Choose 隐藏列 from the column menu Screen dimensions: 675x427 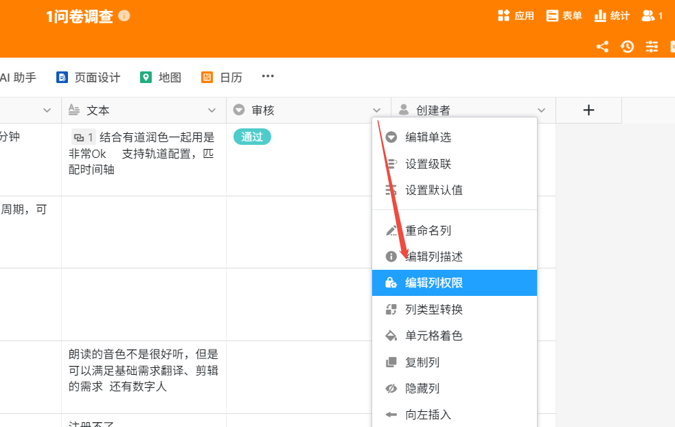pyautogui.click(x=455, y=389)
